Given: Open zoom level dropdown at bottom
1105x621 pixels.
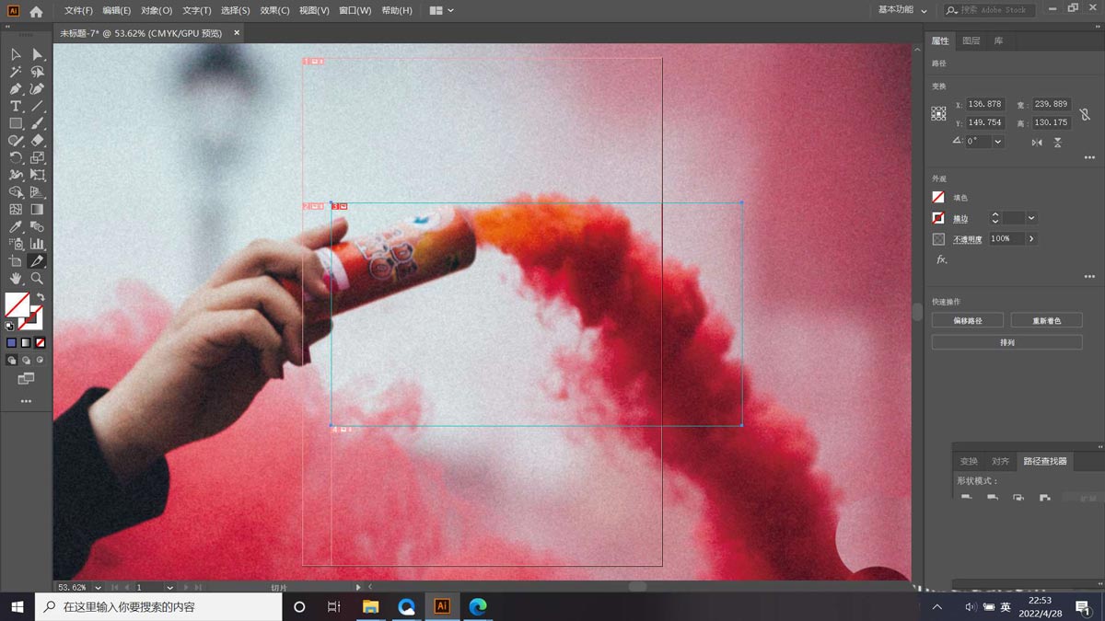Looking at the screenshot, I should 98,587.
